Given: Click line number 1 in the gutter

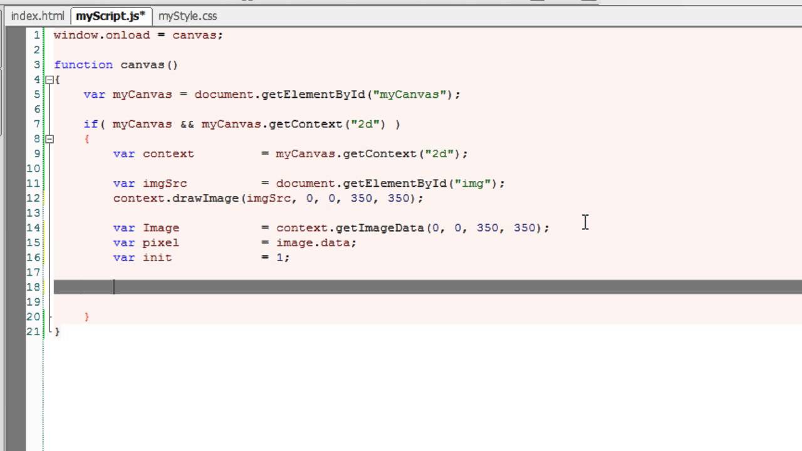Looking at the screenshot, I should coord(37,35).
